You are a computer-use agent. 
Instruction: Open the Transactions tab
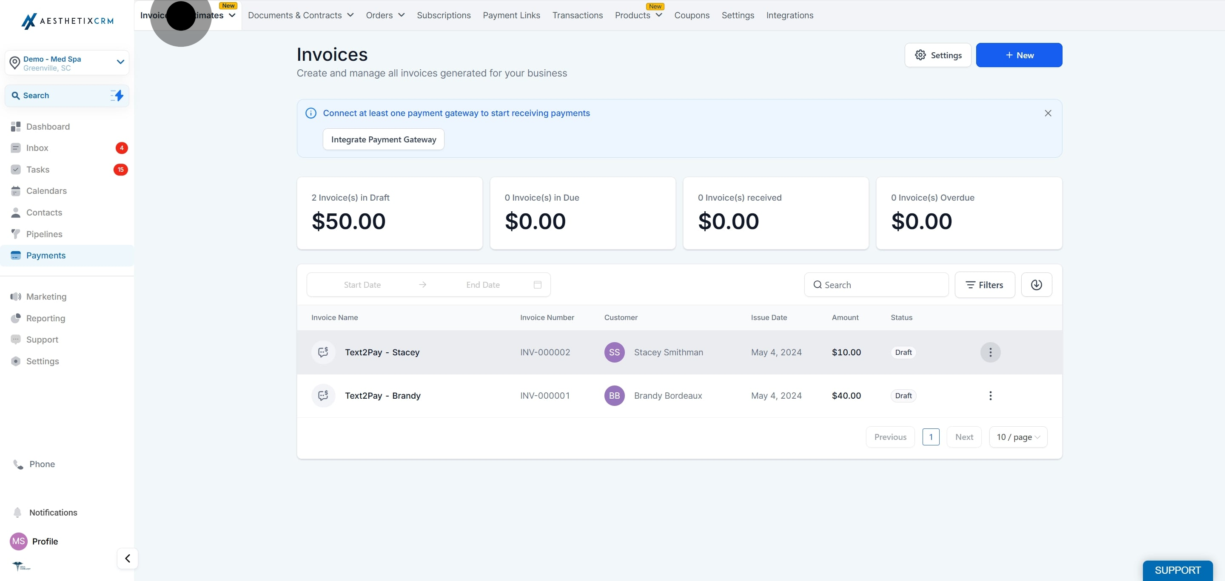(x=577, y=15)
